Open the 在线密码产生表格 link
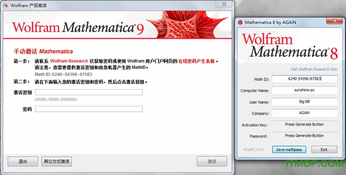Viewport: 346px width, 175px height. coord(197,61)
